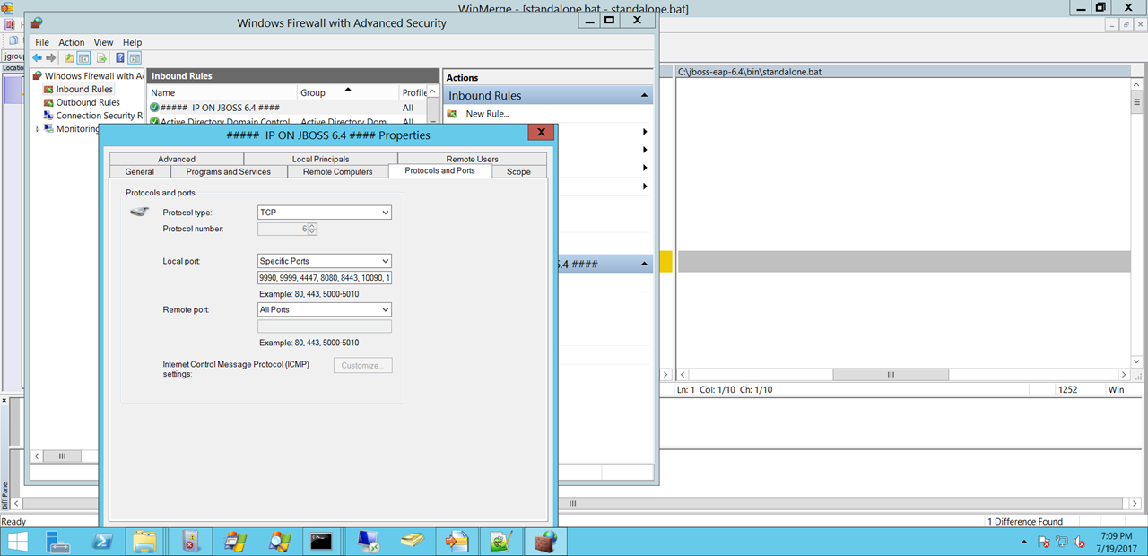Click the '1 Difference Found' status text
The width and height of the screenshot is (1148, 556).
tap(1024, 521)
